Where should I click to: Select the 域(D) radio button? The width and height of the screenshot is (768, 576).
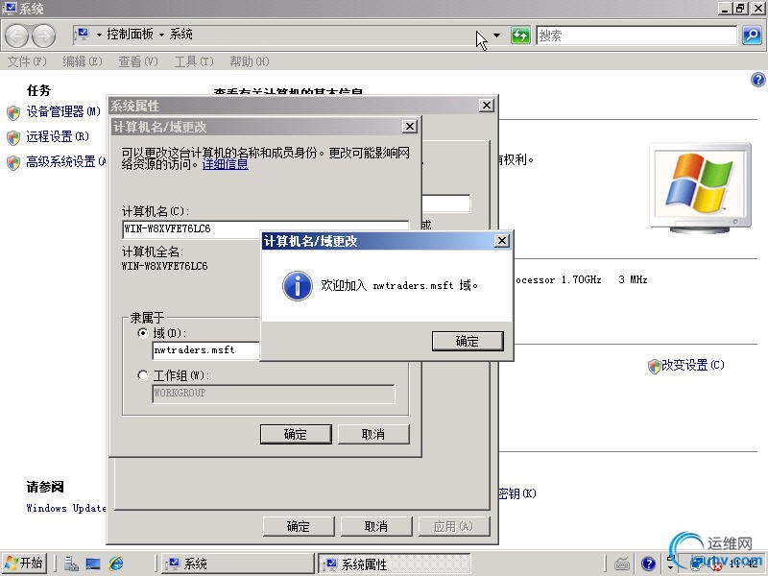coord(142,333)
